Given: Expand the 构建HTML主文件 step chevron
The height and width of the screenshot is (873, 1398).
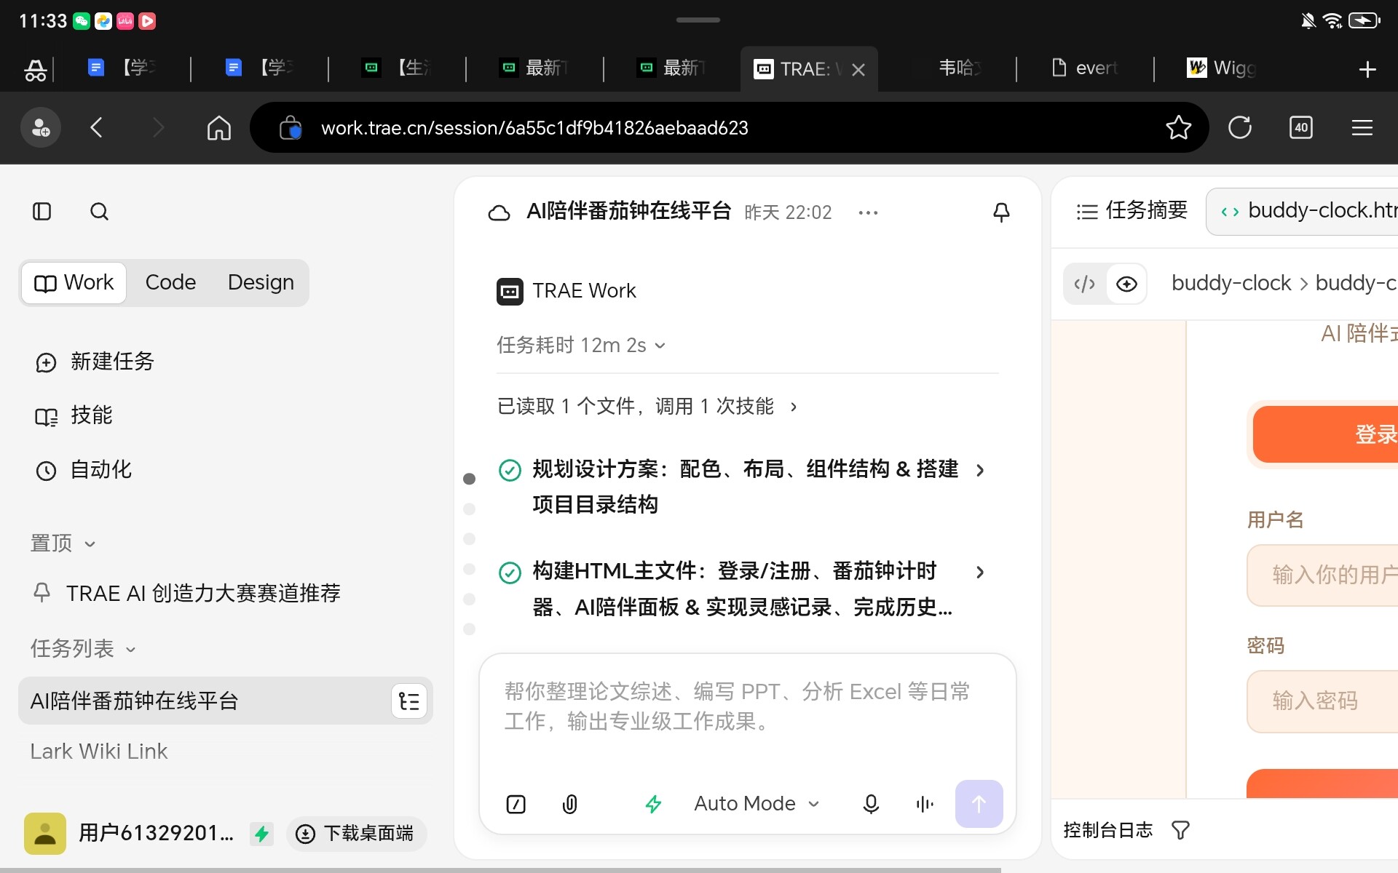Looking at the screenshot, I should pos(980,572).
